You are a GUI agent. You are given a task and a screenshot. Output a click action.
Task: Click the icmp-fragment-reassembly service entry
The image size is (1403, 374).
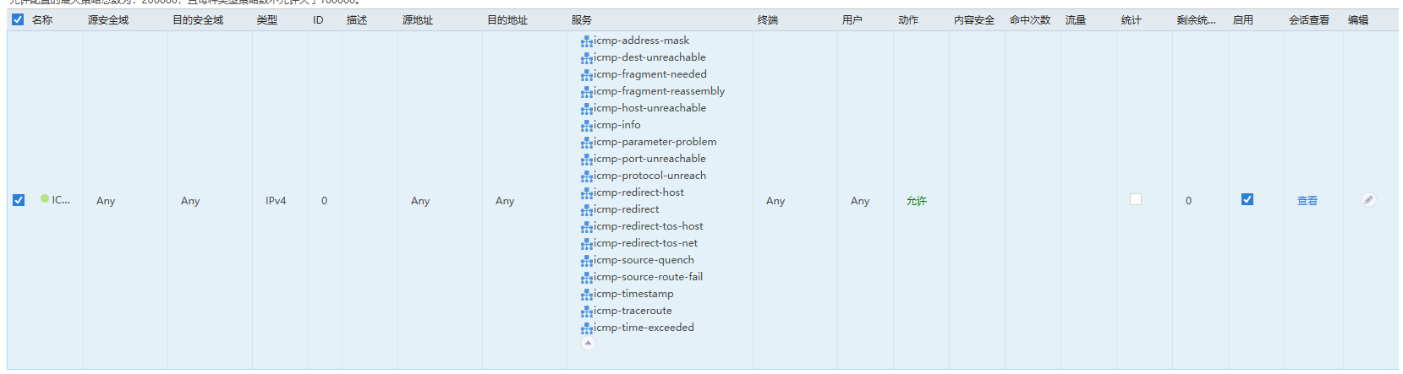(x=659, y=91)
